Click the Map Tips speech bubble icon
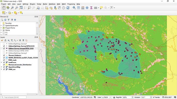The width and height of the screenshot is (177, 99). pos(101,8)
